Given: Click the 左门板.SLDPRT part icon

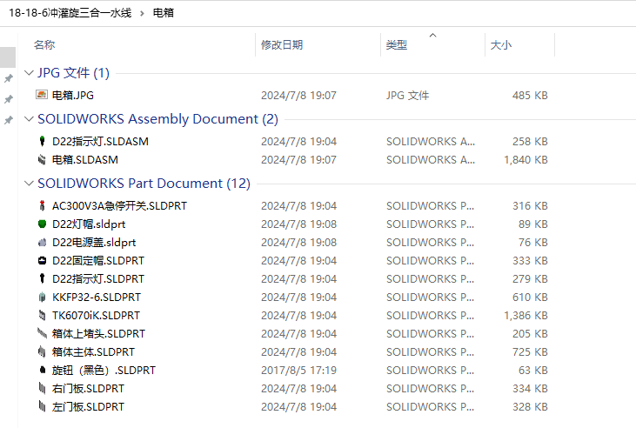Looking at the screenshot, I should click(42, 406).
